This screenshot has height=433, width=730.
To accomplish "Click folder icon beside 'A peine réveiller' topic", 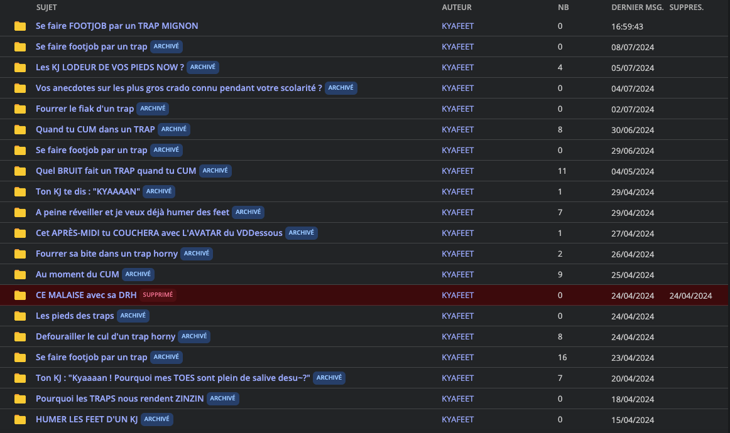I will click(20, 212).
